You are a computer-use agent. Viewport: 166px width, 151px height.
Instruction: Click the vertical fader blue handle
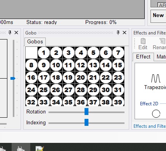point(13,78)
